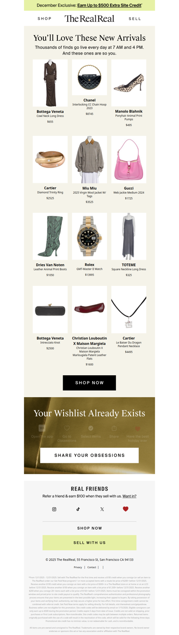Open the TikTok social icon
The width and height of the screenshot is (179, 635).
[x=78, y=509]
